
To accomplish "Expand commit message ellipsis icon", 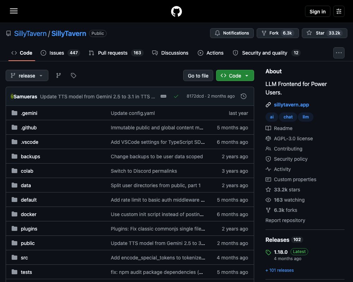I will click(x=163, y=96).
